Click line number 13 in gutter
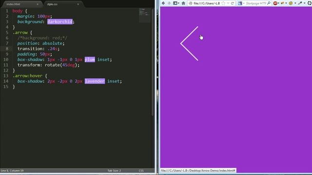This screenshot has width=312, height=175. tap(6, 76)
